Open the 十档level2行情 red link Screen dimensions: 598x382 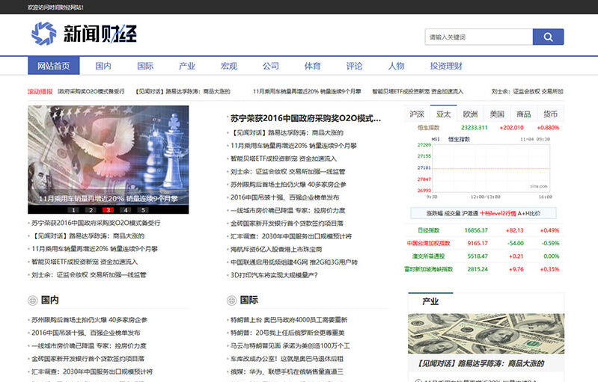point(498,213)
